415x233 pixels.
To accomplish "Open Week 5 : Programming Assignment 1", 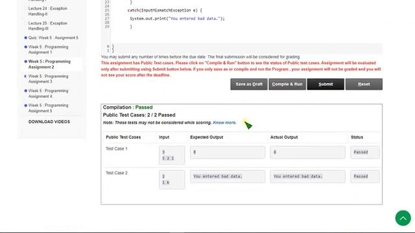I will coord(48,49).
